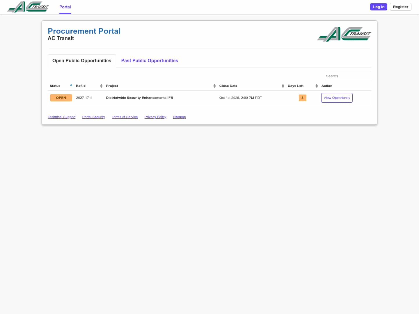Open the Portal Security link
This screenshot has height=314, width=419.
click(x=94, y=117)
